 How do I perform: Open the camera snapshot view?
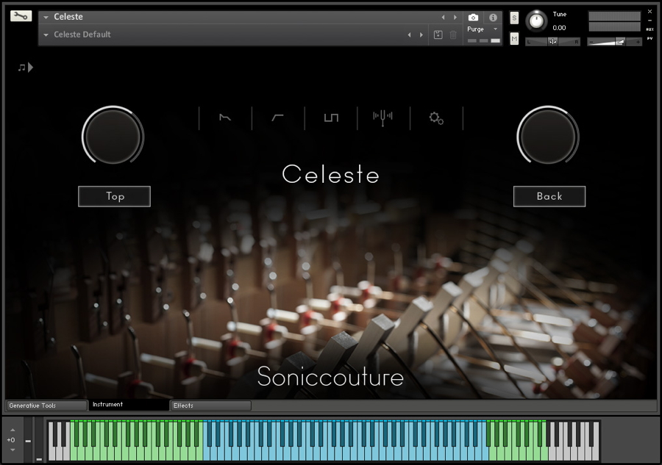click(473, 18)
